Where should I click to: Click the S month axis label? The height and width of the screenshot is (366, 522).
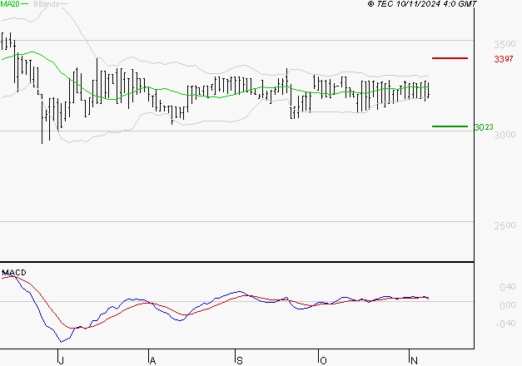pyautogui.click(x=240, y=360)
